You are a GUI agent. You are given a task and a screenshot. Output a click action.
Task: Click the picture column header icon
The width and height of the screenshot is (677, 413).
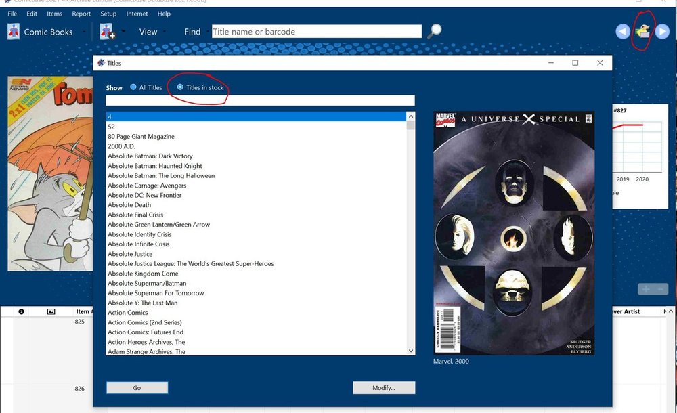(51, 311)
